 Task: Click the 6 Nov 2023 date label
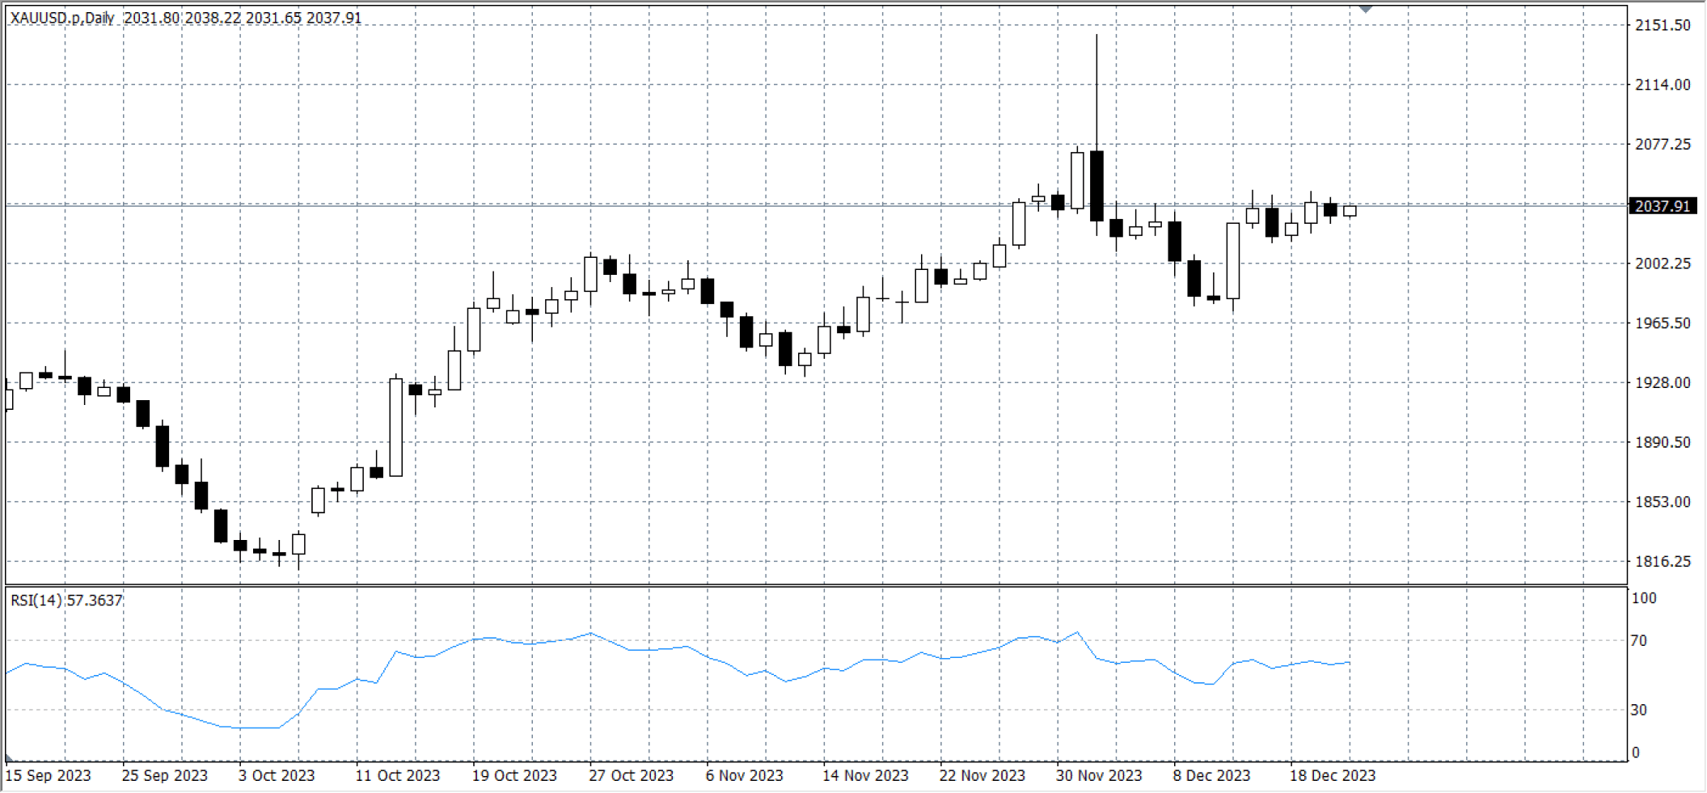tap(745, 775)
